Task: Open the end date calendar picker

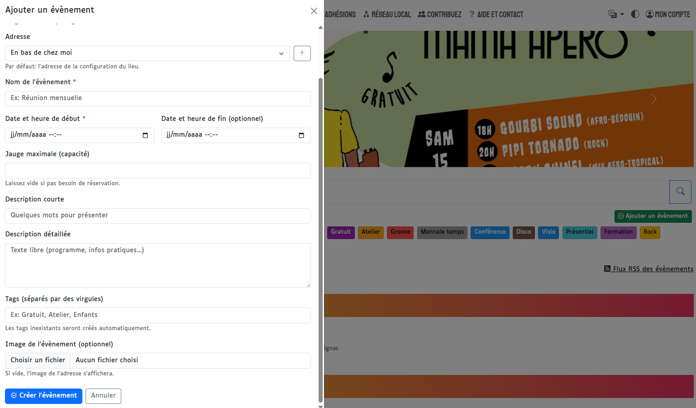Action: [301, 135]
